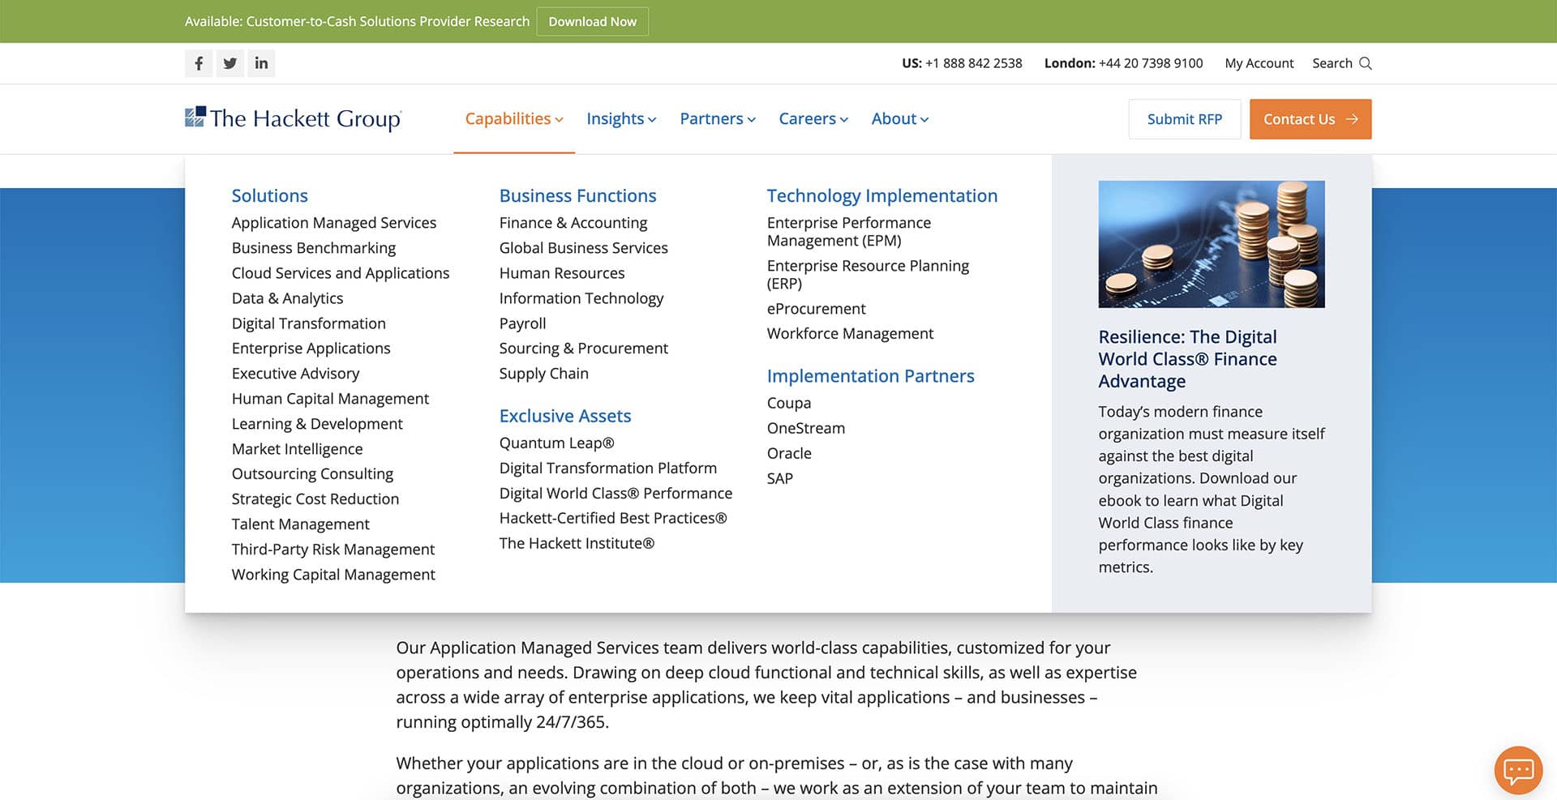The height and width of the screenshot is (800, 1557).
Task: Open Digital Transformation Platform link
Action: (608, 468)
